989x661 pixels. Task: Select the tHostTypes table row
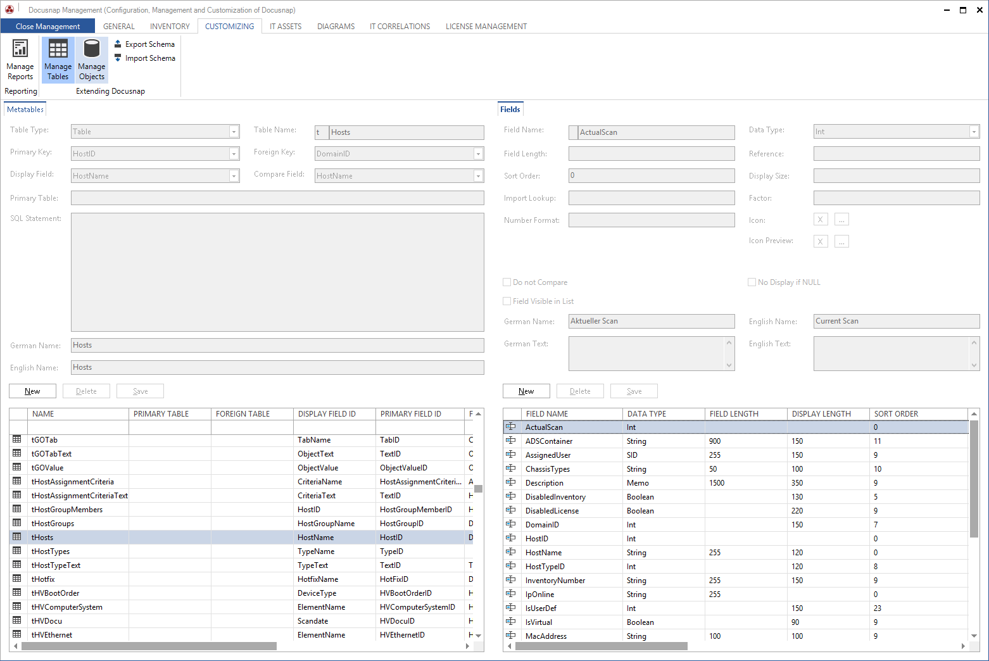pyautogui.click(x=241, y=551)
